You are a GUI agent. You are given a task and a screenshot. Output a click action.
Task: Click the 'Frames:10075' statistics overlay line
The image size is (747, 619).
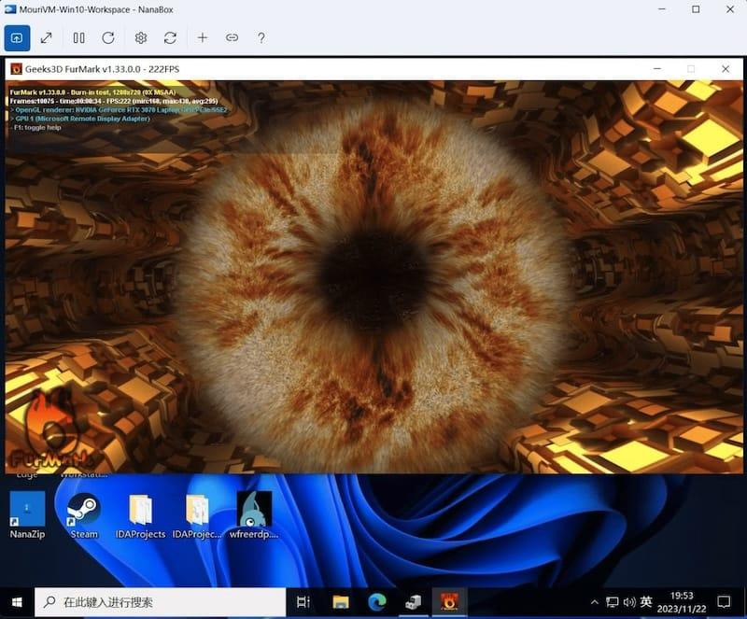coord(114,101)
